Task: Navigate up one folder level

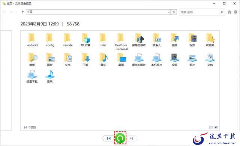Action: (22, 12)
